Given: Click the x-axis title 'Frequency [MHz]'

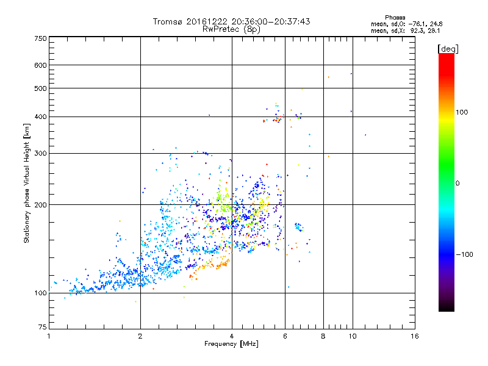Looking at the screenshot, I should point(231,344).
